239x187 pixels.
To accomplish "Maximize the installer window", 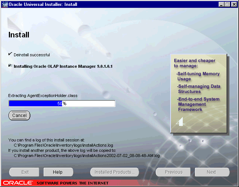I will tap(227, 4).
